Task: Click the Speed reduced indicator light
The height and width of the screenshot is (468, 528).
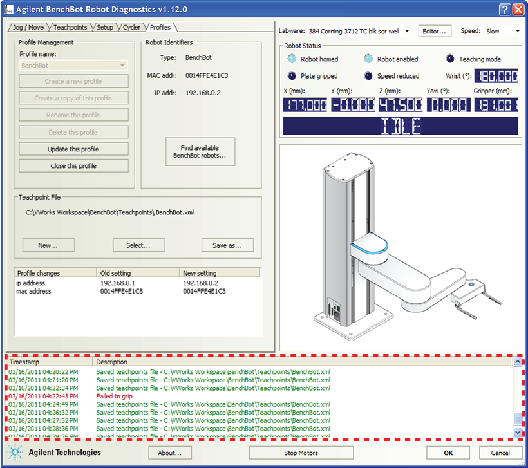Action: point(368,76)
